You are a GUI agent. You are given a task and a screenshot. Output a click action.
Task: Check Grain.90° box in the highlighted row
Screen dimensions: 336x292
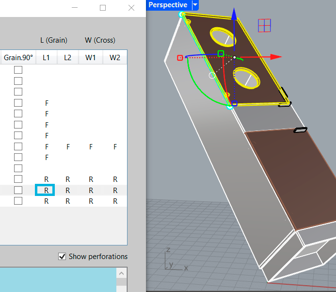(x=18, y=190)
